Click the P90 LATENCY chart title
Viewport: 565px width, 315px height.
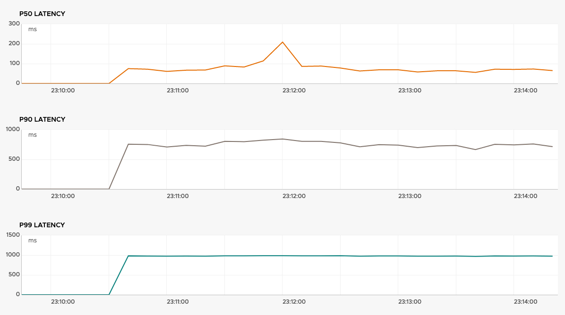pyautogui.click(x=42, y=119)
